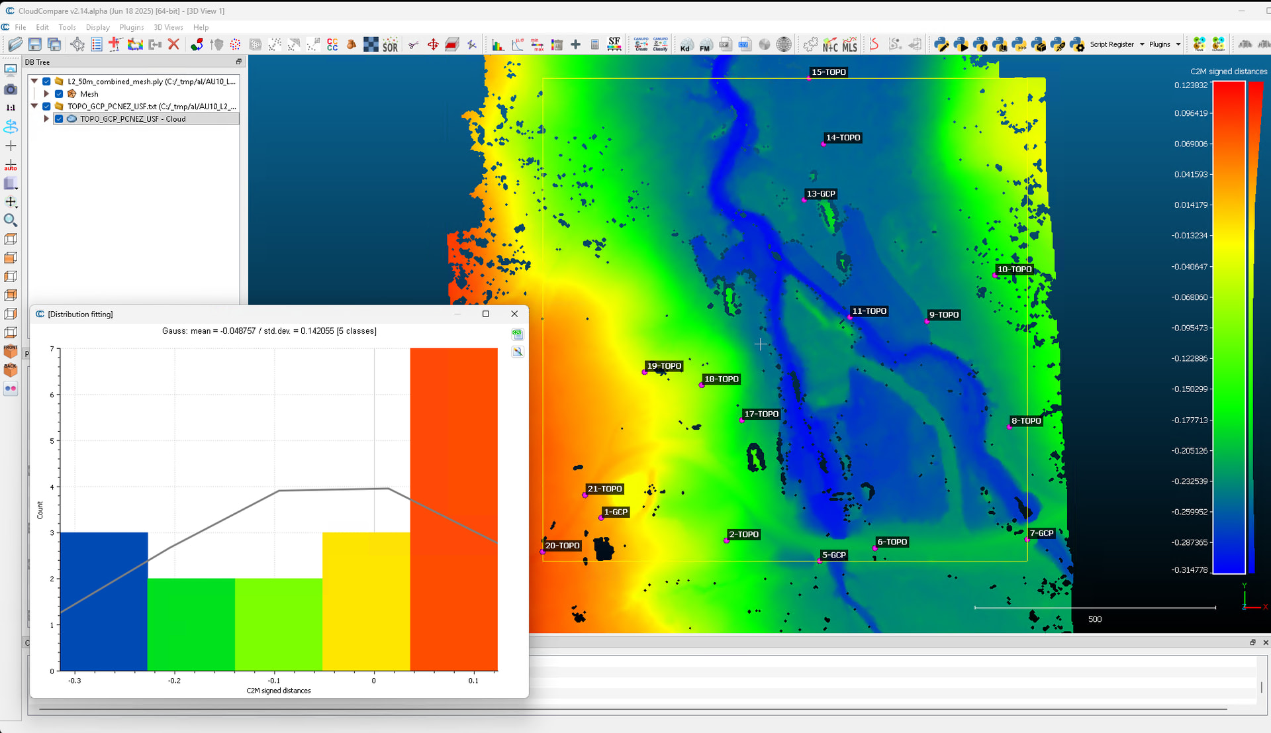1271x733 pixels.
Task: Toggle TOPO_GCP_PCNEZ_USF.txt folder checkbox
Action: 46,107
